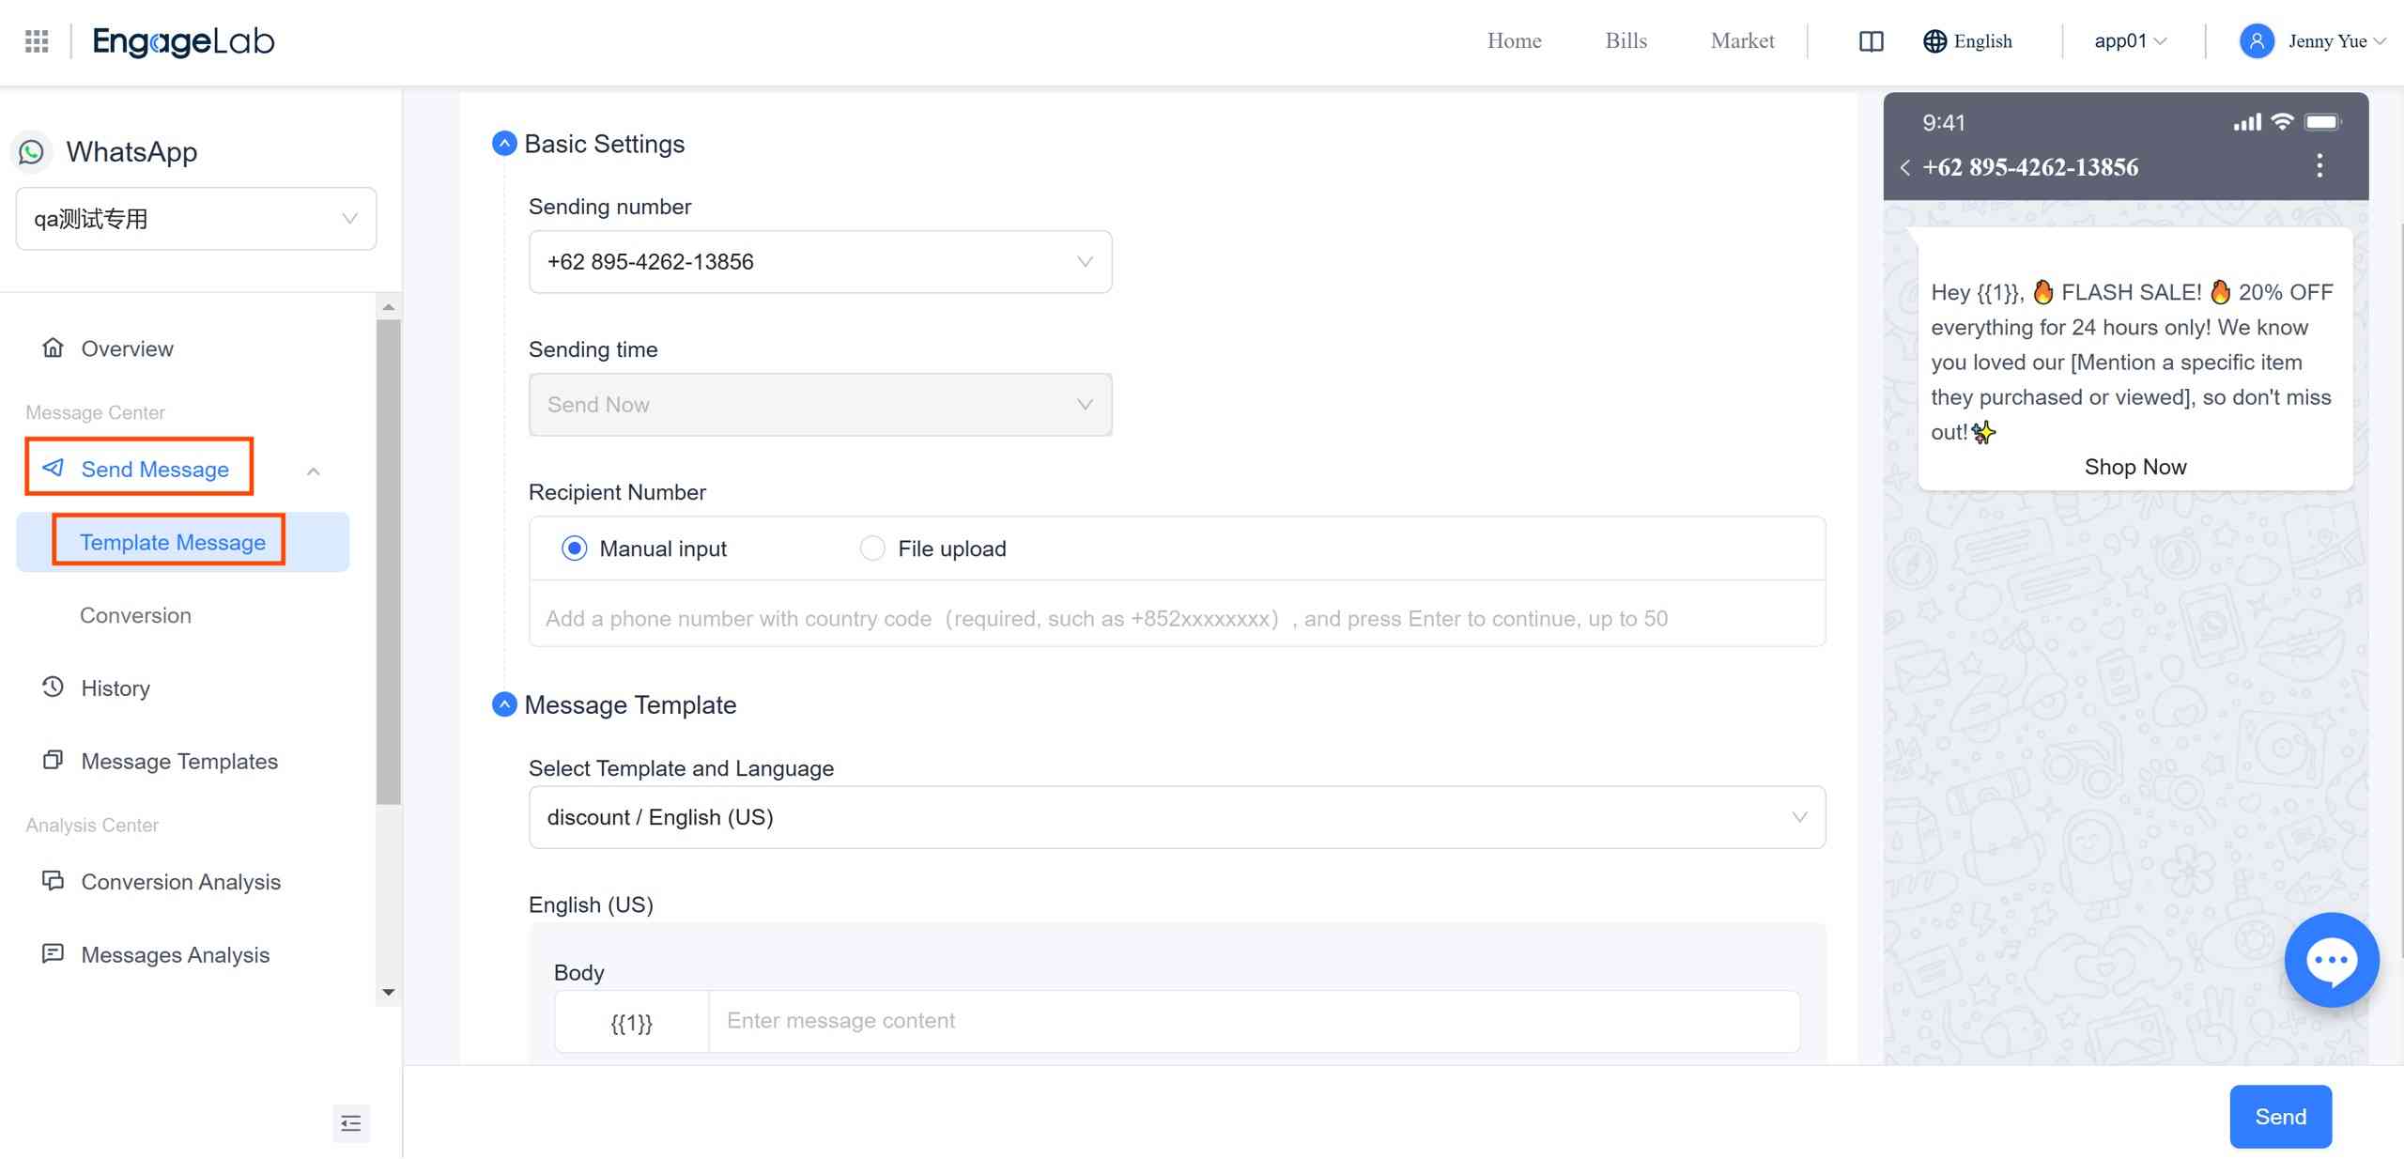2404x1159 pixels.
Task: Click the sidebar scroll up arrow
Action: tap(389, 307)
